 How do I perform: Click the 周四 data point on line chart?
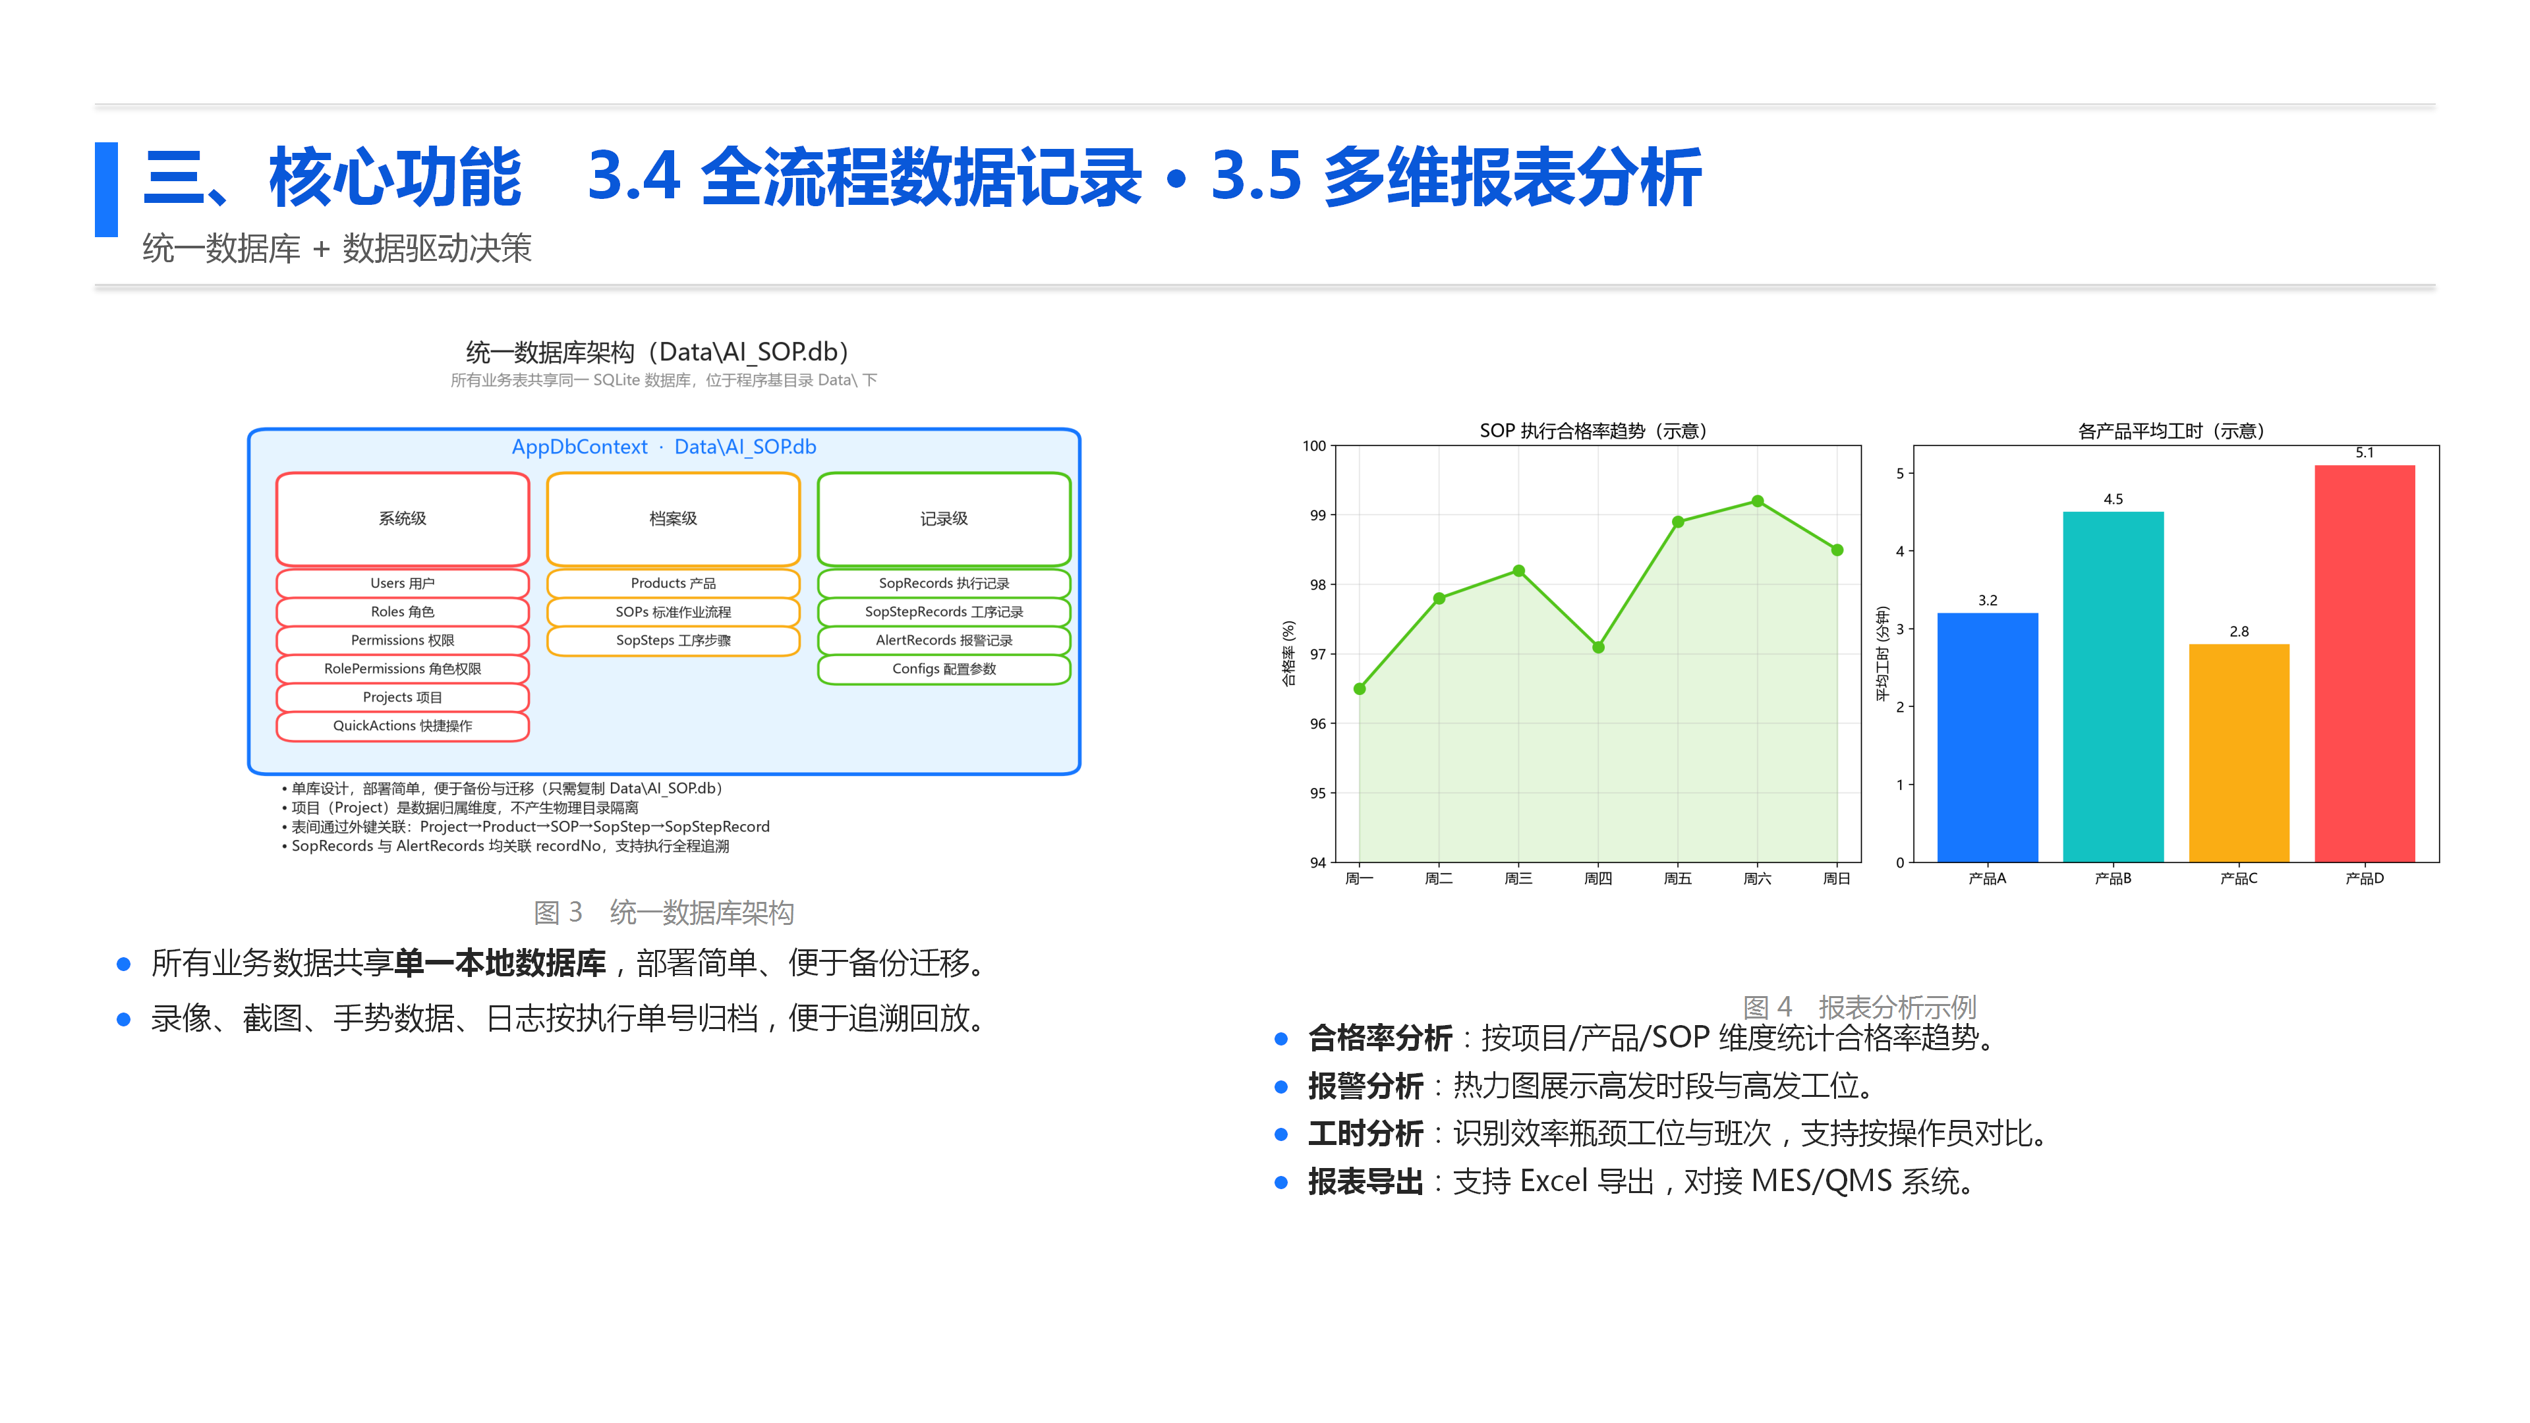pyautogui.click(x=1598, y=647)
